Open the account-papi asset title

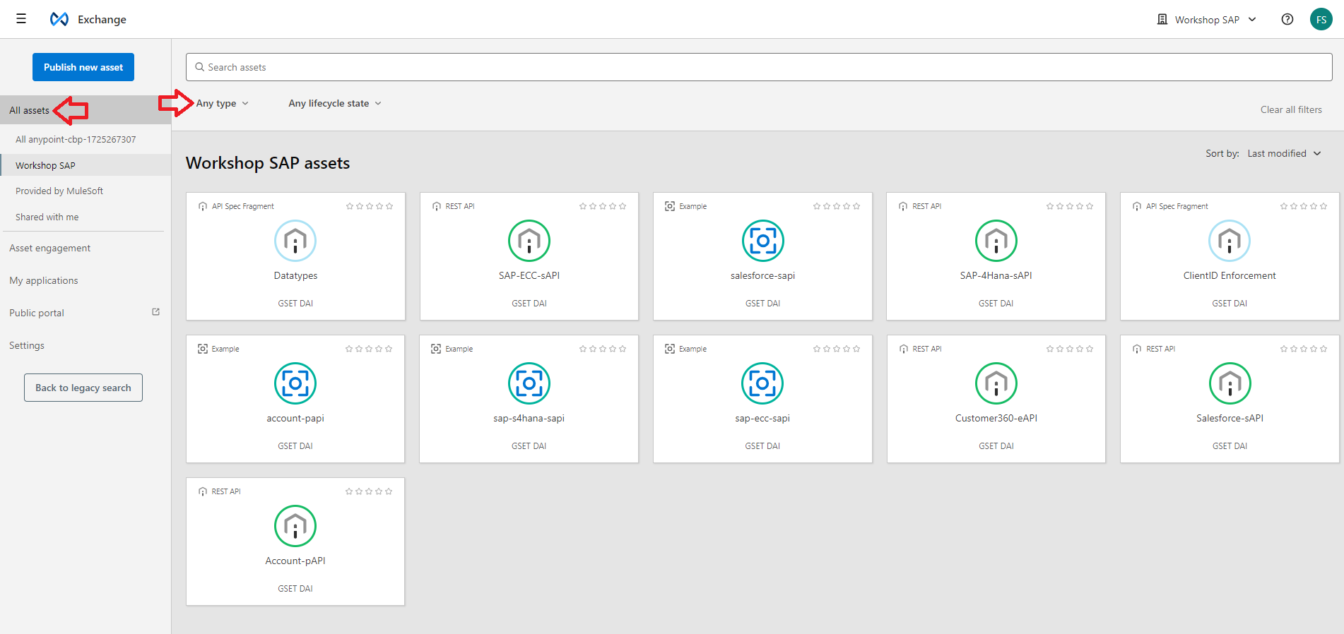[x=295, y=418]
